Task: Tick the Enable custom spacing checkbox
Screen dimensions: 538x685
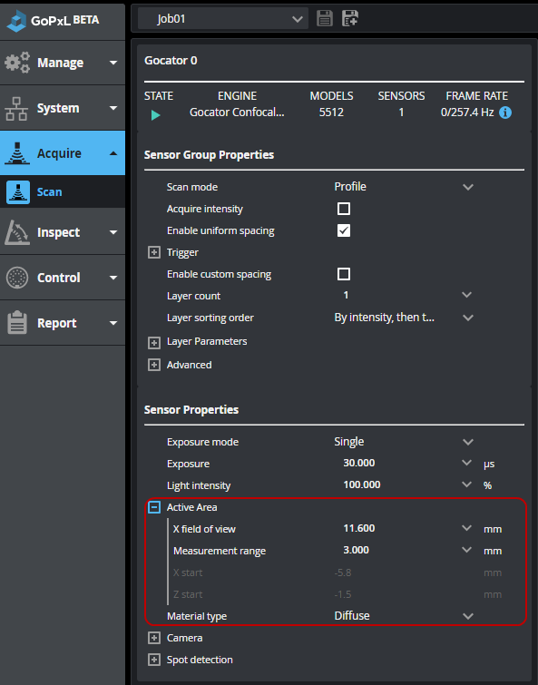Action: pyautogui.click(x=344, y=274)
